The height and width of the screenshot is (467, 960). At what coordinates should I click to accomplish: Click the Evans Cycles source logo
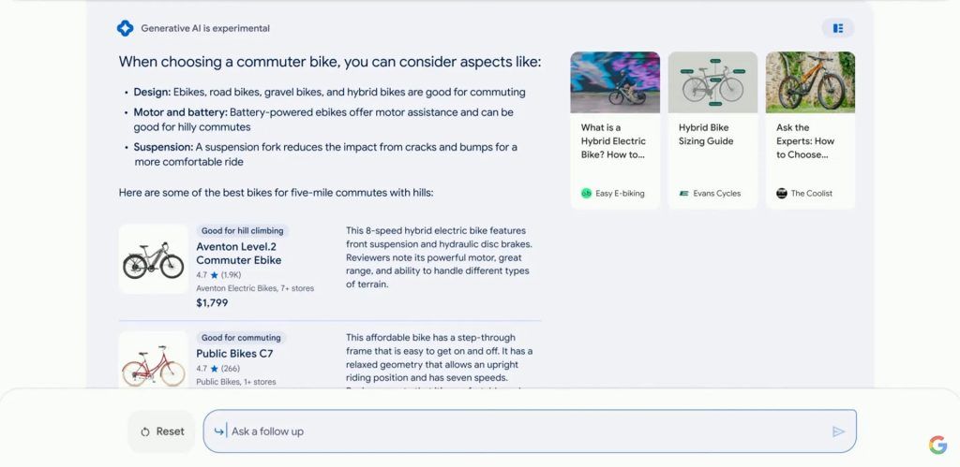point(684,194)
